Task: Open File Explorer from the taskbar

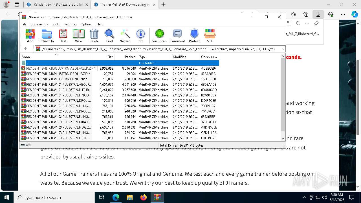Action: 130,197
